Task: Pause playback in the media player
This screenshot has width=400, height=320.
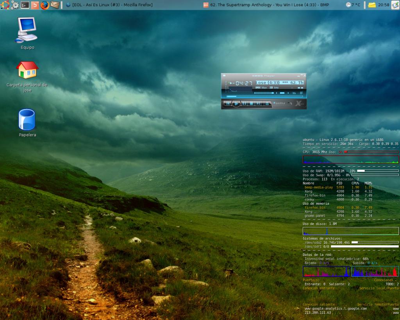Action: tap(245, 104)
